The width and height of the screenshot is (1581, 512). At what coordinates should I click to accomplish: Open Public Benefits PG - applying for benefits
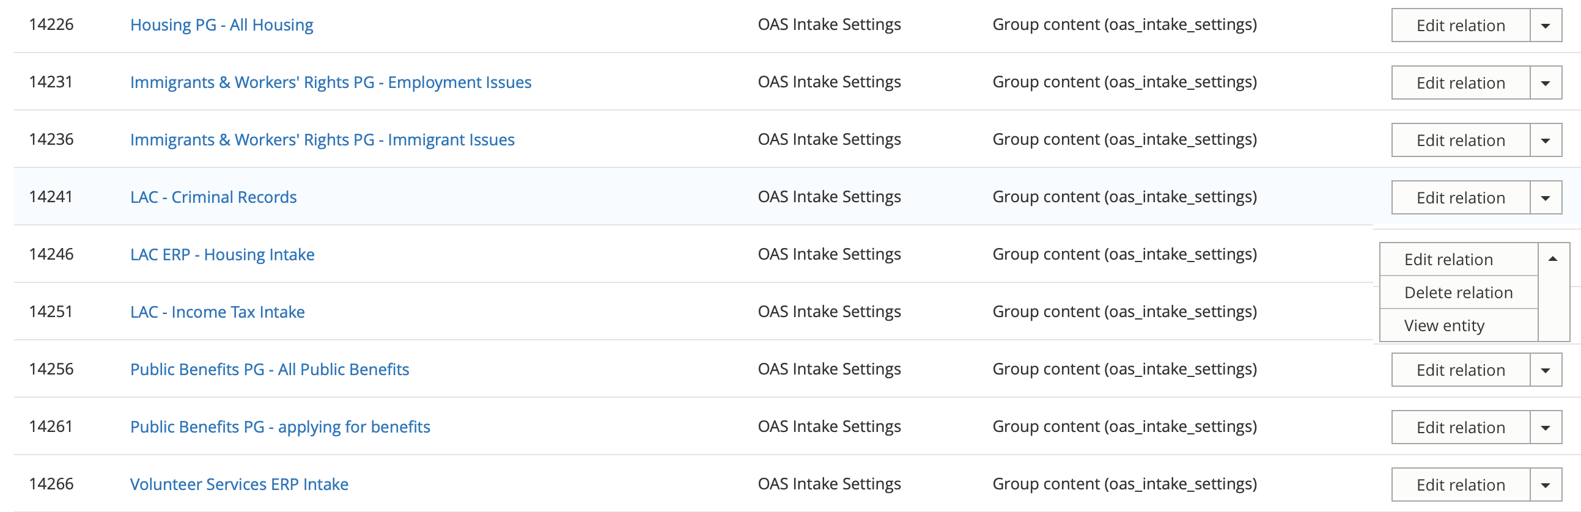click(280, 427)
